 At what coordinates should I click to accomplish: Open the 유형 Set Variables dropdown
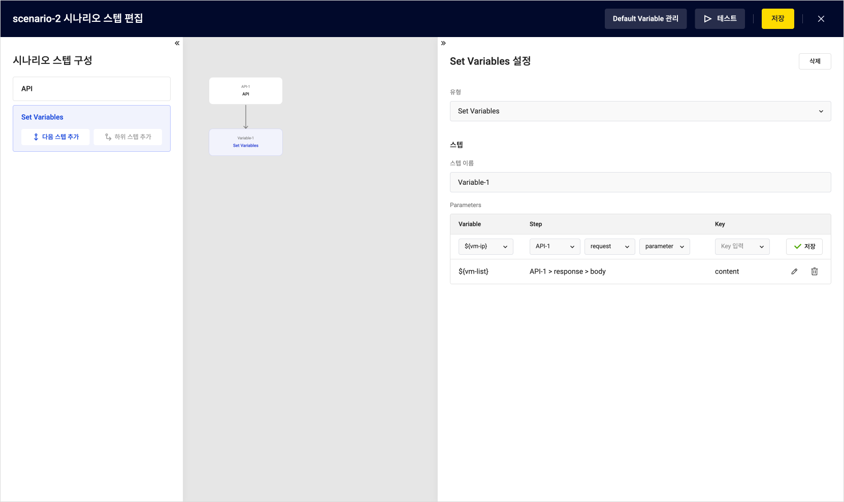[x=640, y=111]
